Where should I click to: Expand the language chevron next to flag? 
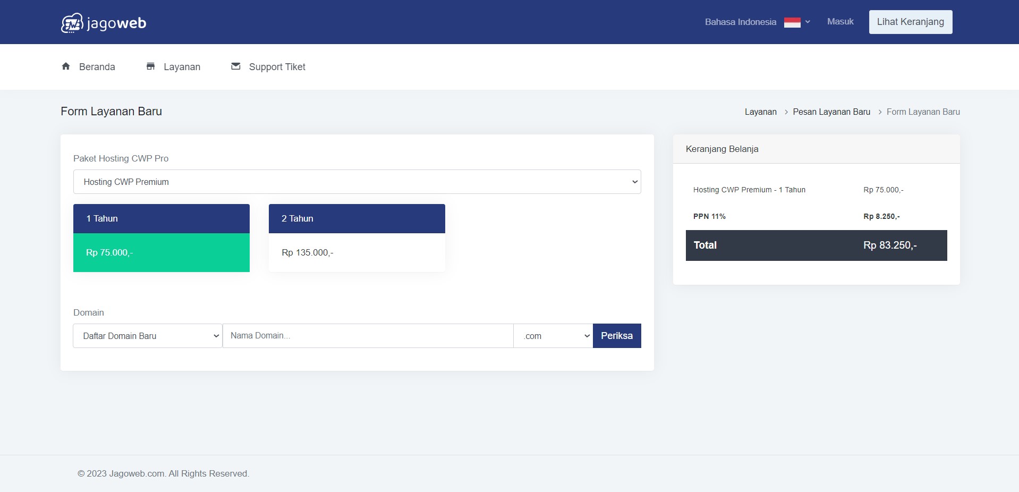point(808,22)
